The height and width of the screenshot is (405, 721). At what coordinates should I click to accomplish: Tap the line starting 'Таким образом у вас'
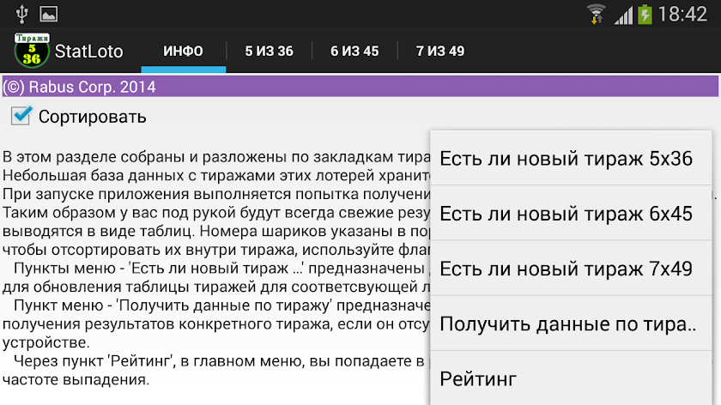tap(216, 213)
